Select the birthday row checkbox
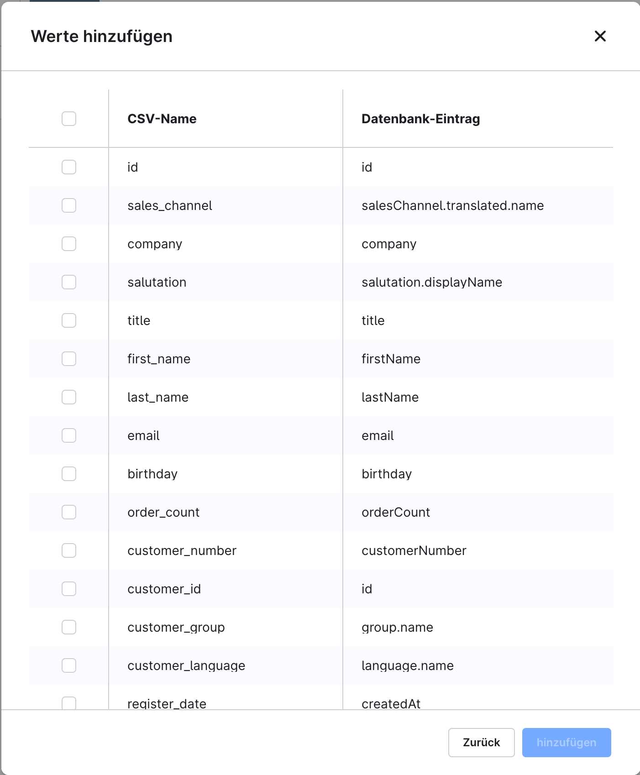640x775 pixels. click(x=68, y=474)
